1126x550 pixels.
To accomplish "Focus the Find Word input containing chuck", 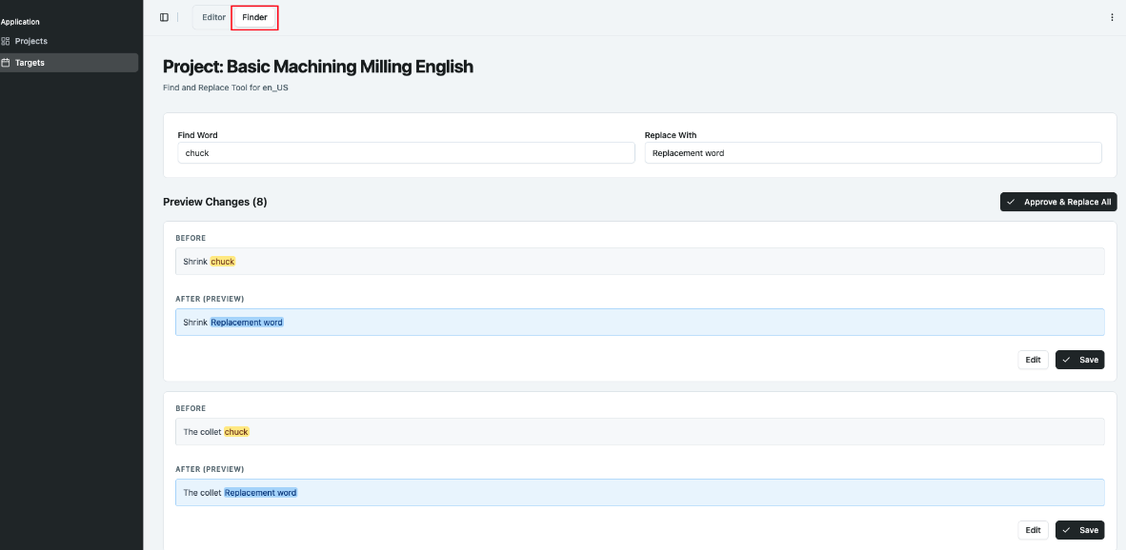I will [x=407, y=153].
